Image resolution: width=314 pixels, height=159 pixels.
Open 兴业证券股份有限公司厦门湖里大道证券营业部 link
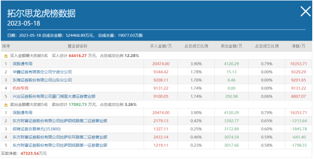pyautogui.click(x=54, y=96)
